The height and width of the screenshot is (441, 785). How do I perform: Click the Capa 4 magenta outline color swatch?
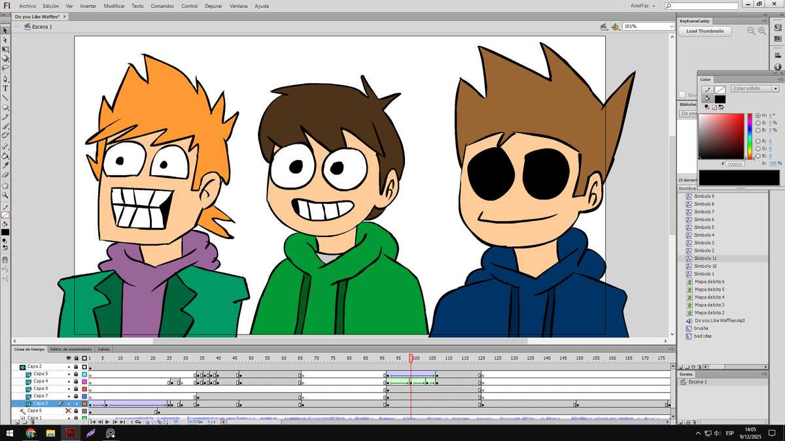click(84, 381)
